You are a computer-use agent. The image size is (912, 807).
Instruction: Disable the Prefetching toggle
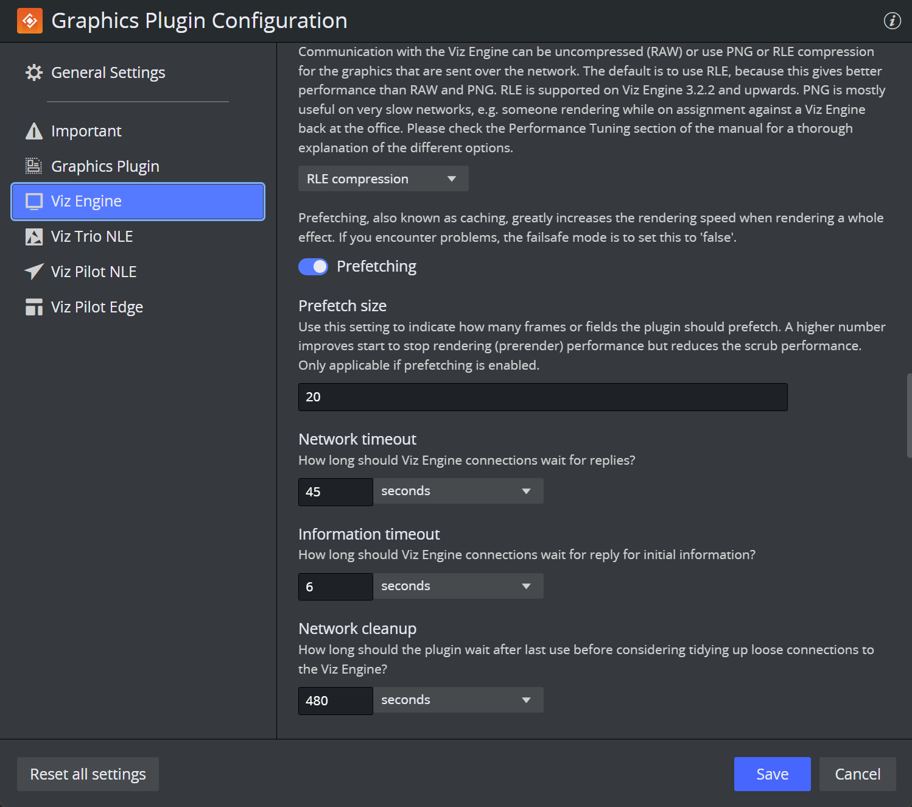pos(313,267)
